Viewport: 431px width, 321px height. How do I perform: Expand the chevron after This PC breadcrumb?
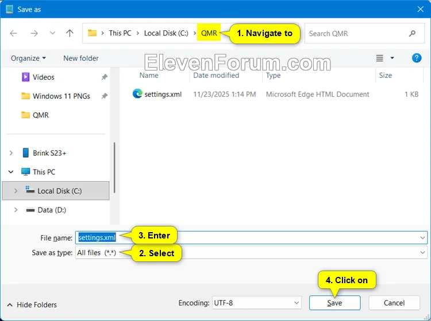pyautogui.click(x=138, y=33)
